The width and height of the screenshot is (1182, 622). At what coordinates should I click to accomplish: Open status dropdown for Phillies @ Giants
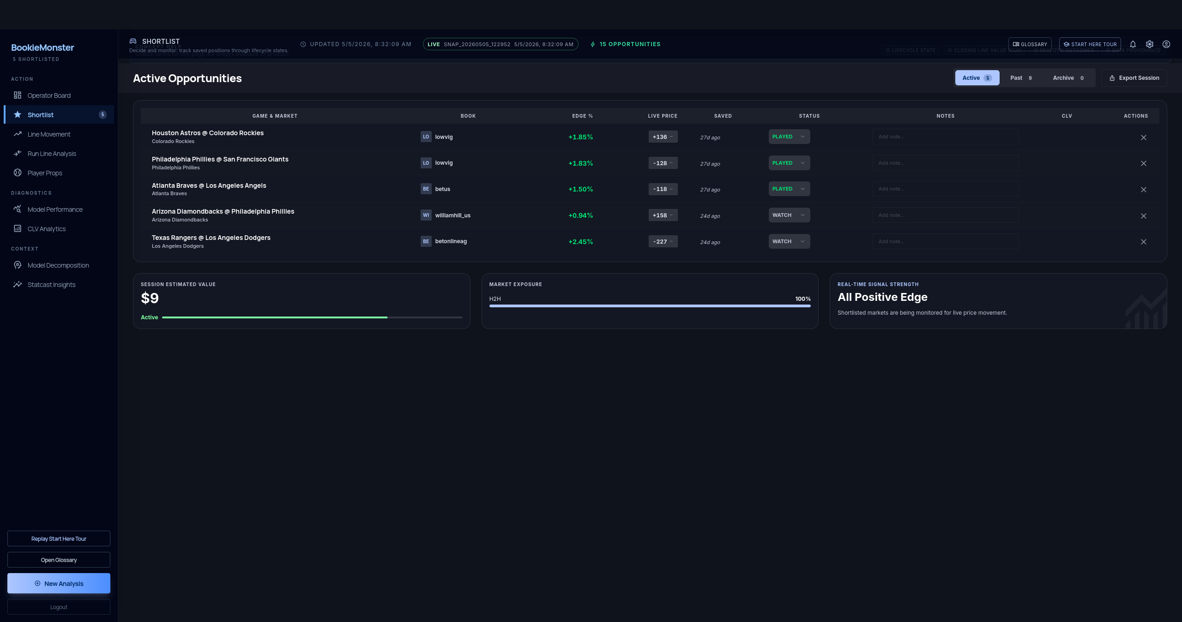(x=789, y=163)
